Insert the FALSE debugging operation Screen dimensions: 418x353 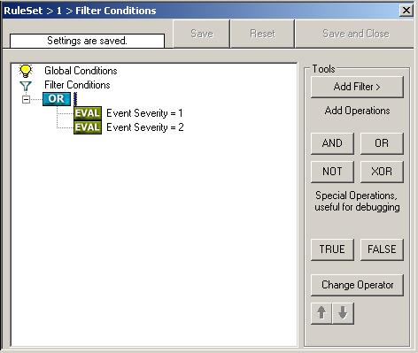[x=382, y=249]
